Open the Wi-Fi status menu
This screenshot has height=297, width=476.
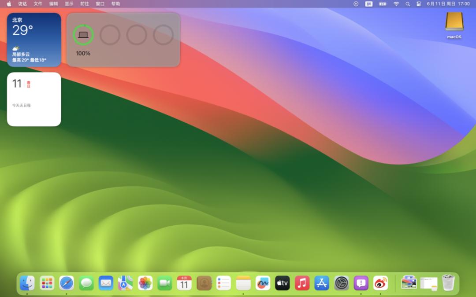[x=396, y=4]
